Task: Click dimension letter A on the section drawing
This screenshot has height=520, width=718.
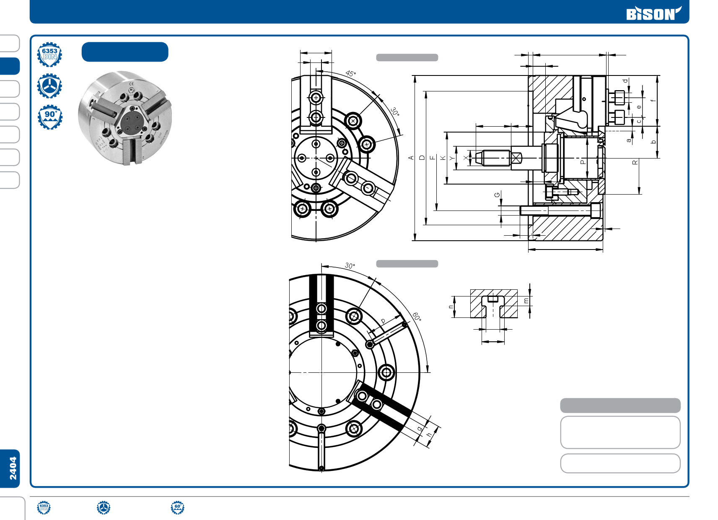Action: click(x=411, y=158)
